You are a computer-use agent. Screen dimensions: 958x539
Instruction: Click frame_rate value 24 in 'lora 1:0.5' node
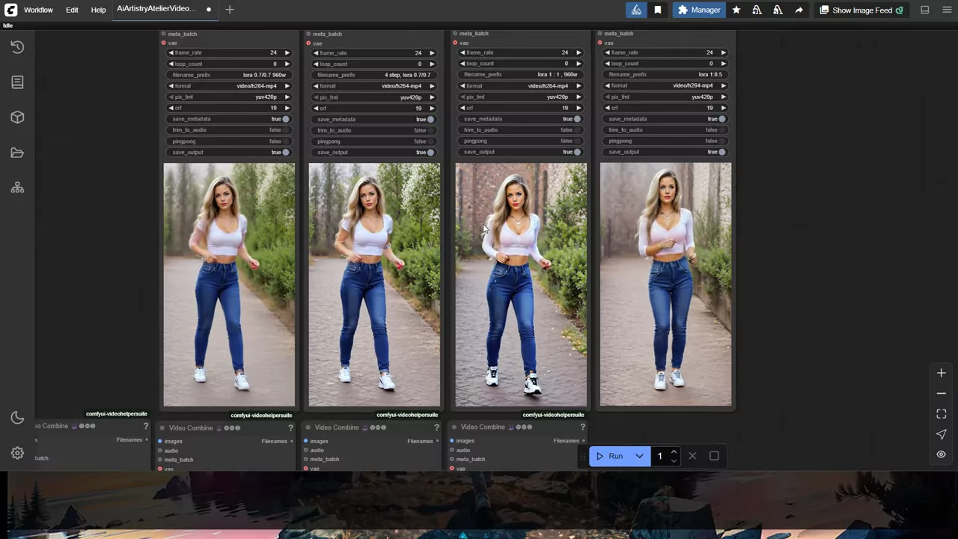pos(710,52)
